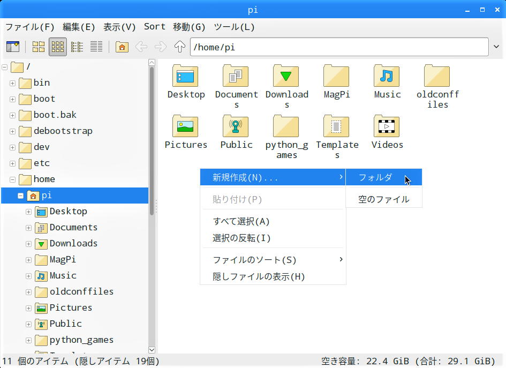
Task: Expand the boot.bak tree node
Action: coord(13,116)
